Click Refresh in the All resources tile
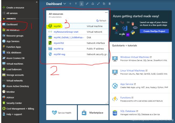Image resolution: width=175 pixels, height=123 pixels. click(101, 21)
